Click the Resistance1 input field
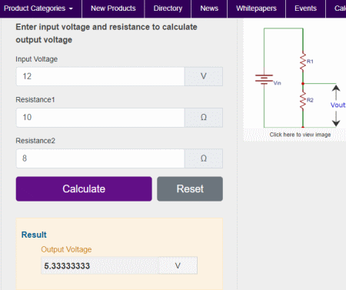 coord(100,118)
